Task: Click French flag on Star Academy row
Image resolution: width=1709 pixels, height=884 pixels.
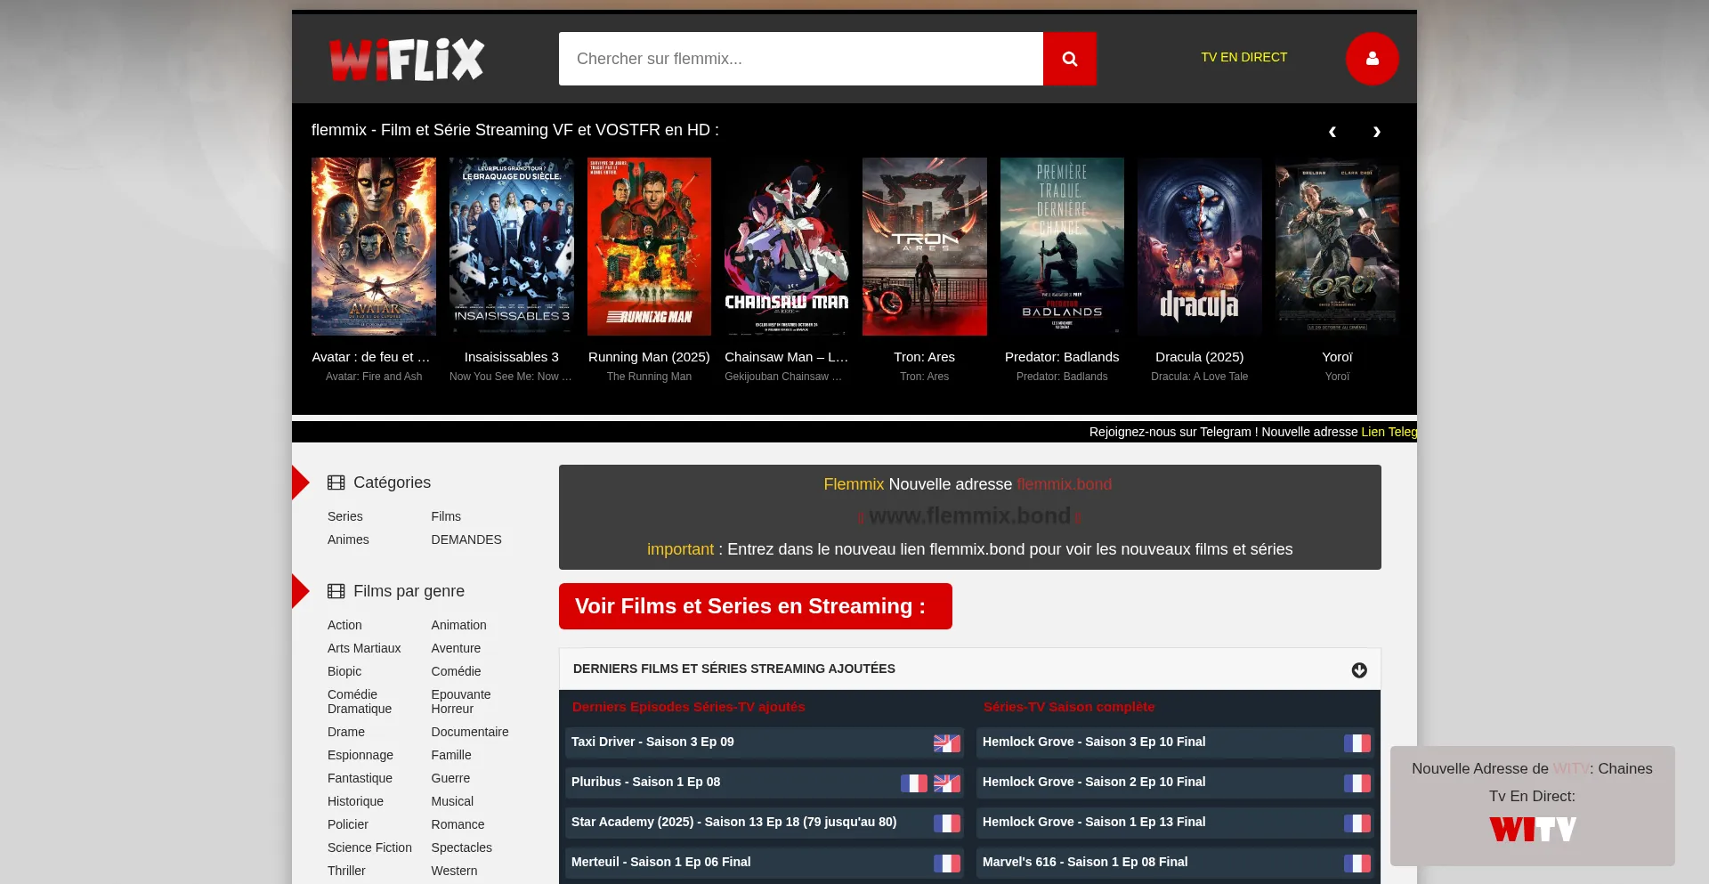Action: pos(947,823)
